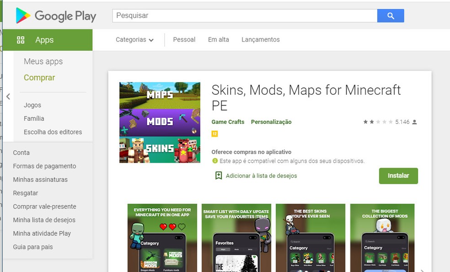Click the age rating 12 badge

coord(214,133)
